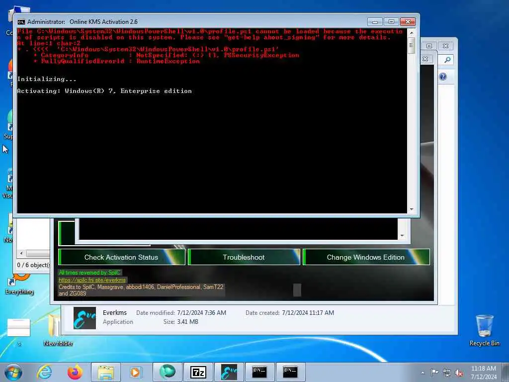Maximize the Online KMS Activation console
Screen dimensions: 509x382
click(392, 22)
